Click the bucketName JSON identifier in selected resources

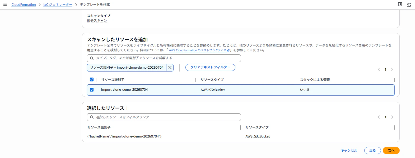[124, 136]
